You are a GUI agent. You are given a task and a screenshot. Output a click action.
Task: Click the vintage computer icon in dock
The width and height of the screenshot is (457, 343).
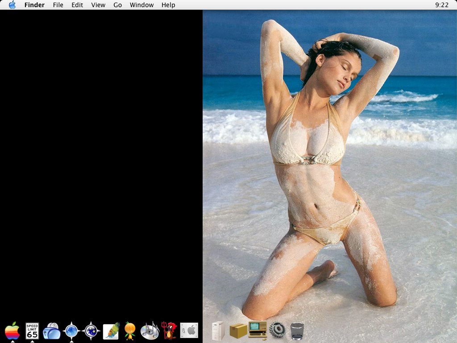(258, 330)
